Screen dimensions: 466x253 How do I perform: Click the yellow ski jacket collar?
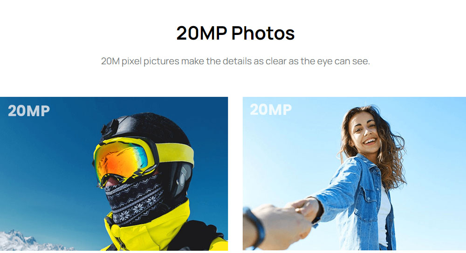pos(149,228)
